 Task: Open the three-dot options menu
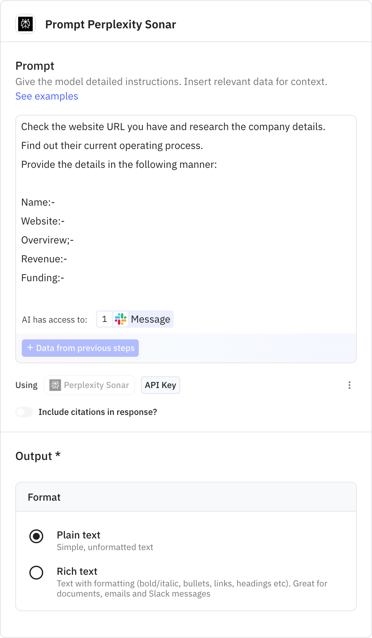click(x=349, y=385)
